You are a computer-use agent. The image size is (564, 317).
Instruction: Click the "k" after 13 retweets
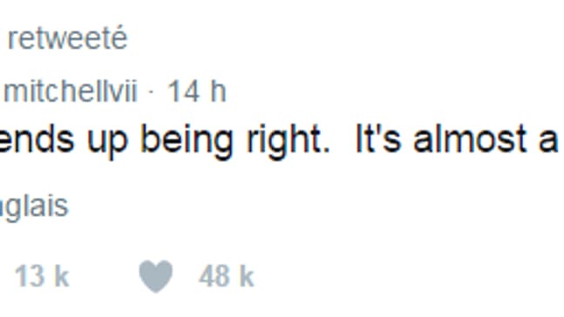(62, 276)
